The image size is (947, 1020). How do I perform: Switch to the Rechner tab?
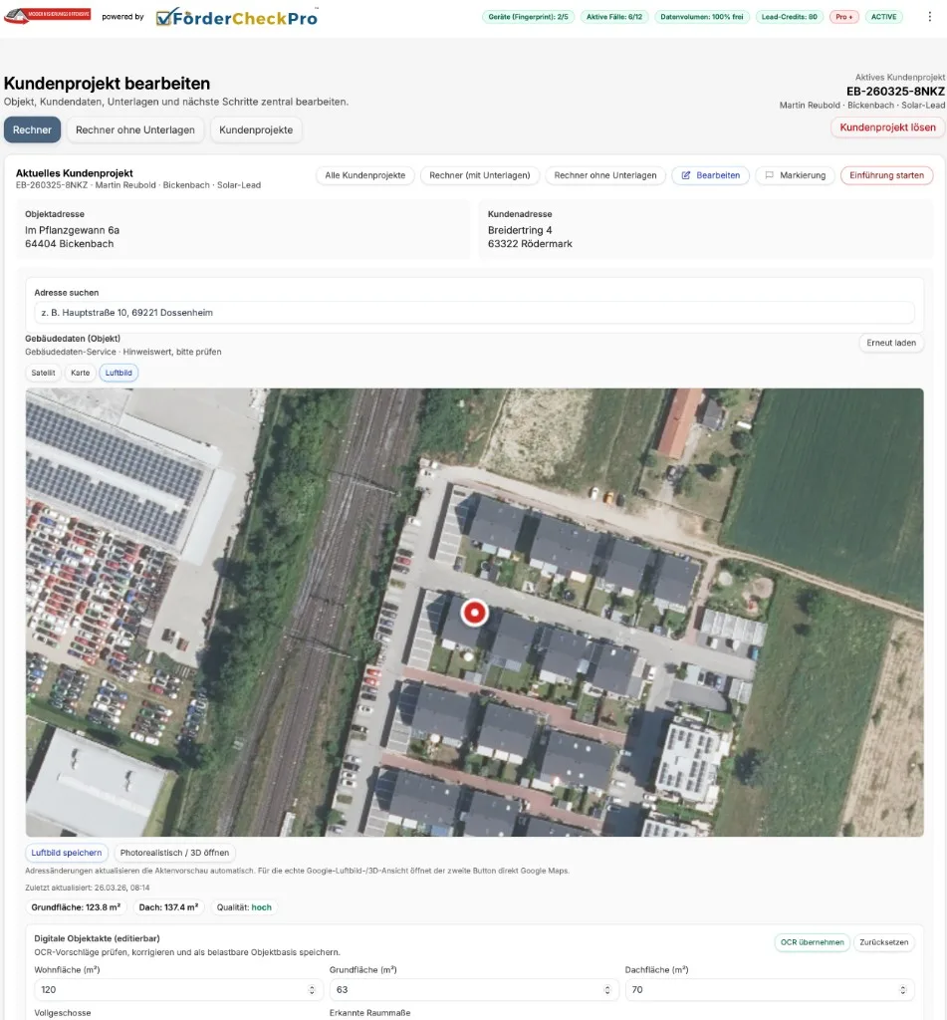tap(32, 130)
